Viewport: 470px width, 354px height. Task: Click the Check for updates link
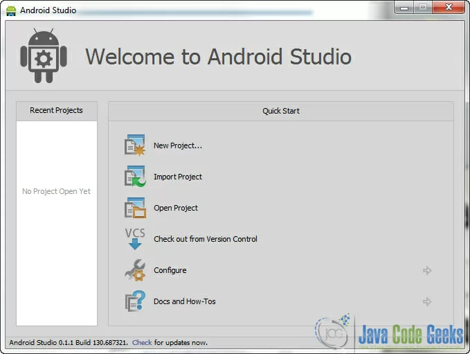point(142,343)
